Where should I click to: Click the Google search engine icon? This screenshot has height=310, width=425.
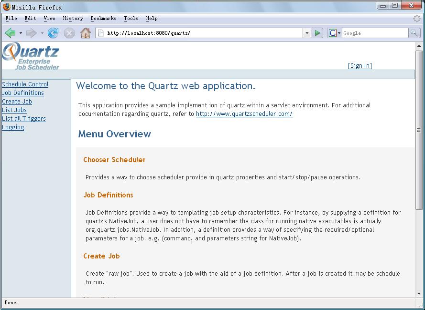332,33
